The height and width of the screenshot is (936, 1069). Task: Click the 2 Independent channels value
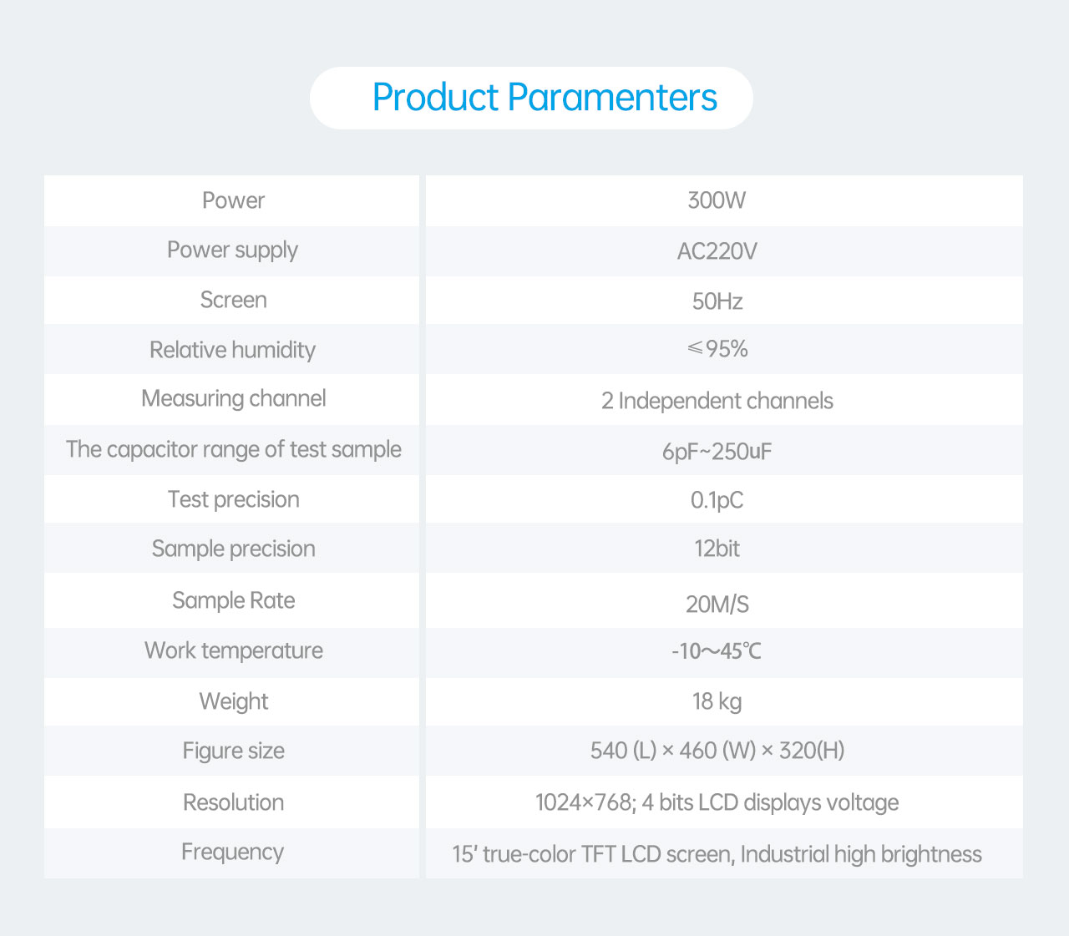click(x=717, y=401)
